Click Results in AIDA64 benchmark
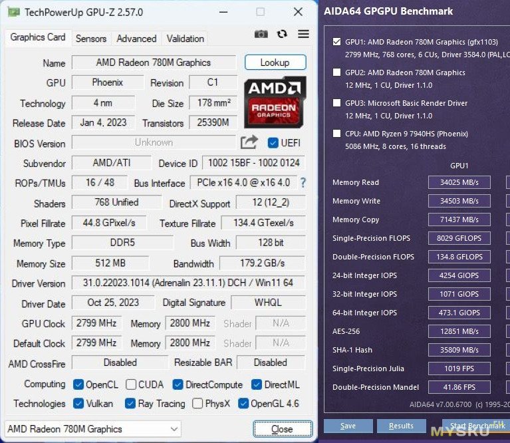The image size is (510, 443). point(402,426)
